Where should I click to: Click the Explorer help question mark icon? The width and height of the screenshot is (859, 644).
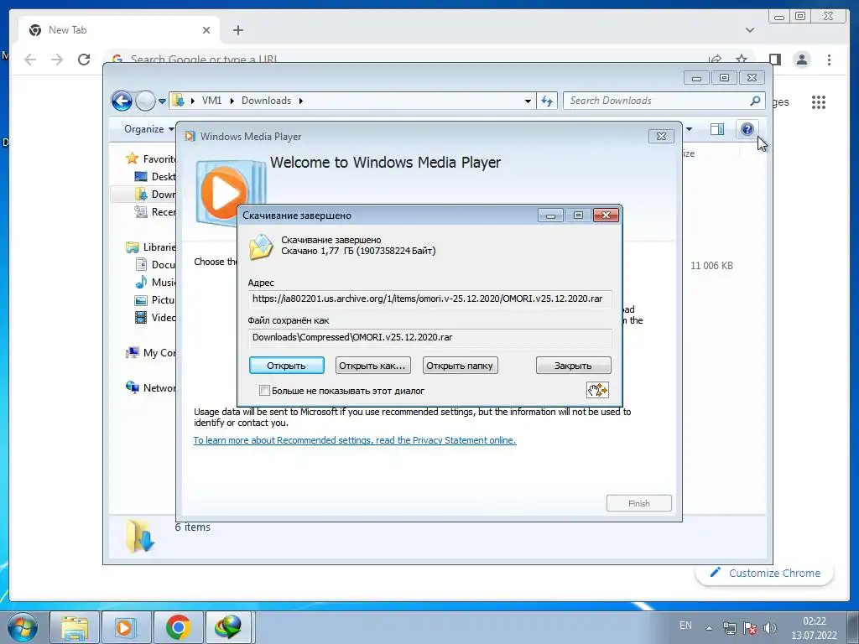tap(747, 129)
